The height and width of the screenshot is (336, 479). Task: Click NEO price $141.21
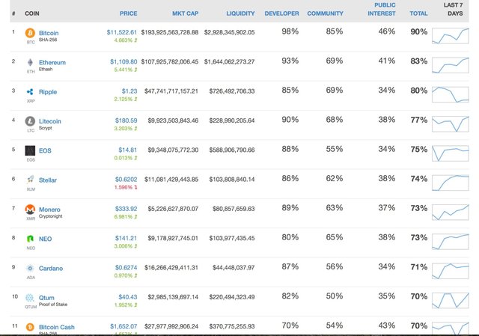click(126, 238)
